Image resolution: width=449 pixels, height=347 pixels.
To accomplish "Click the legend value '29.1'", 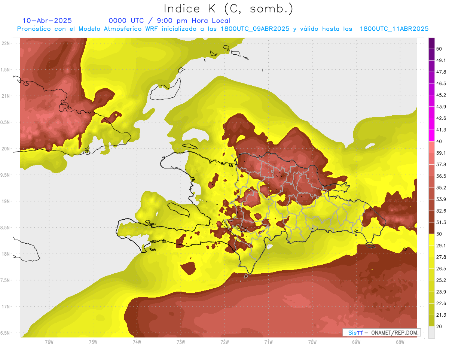I will 441,246.
